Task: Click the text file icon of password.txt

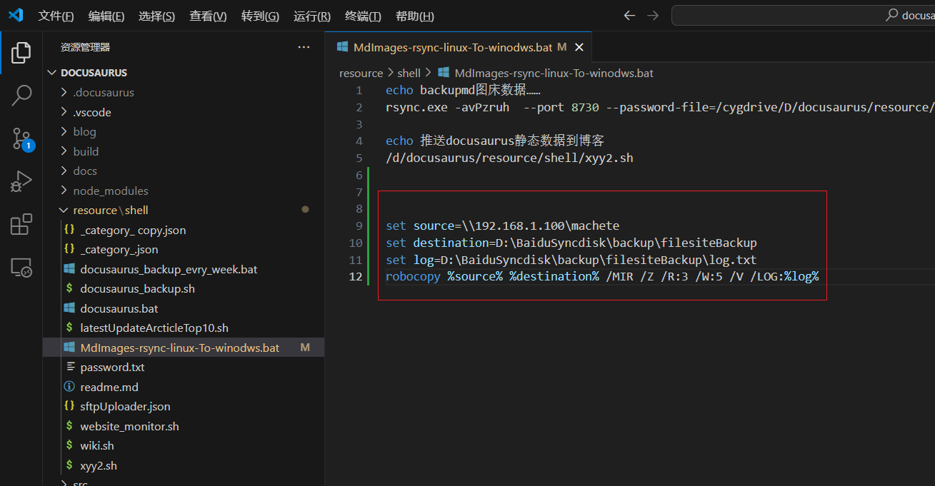Action: pyautogui.click(x=69, y=367)
